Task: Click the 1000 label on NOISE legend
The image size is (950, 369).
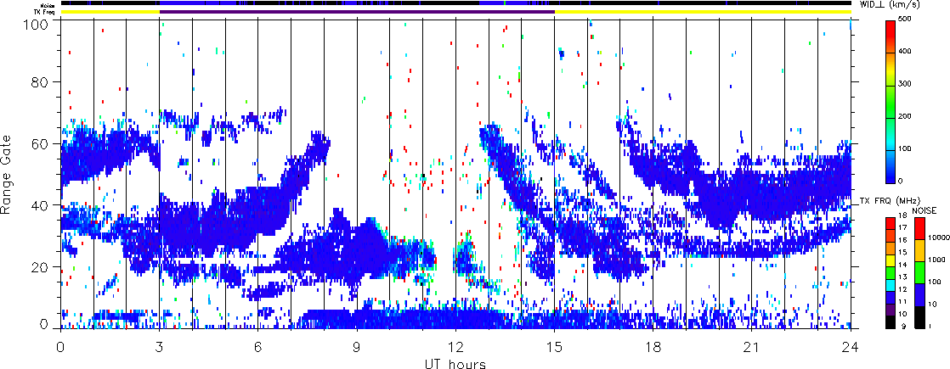Action: (936, 260)
